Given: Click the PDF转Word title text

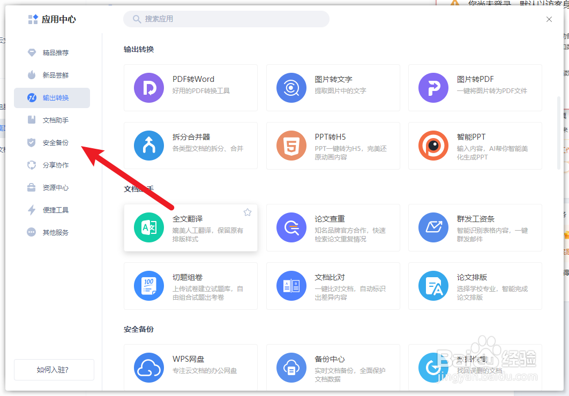Looking at the screenshot, I should coord(193,79).
